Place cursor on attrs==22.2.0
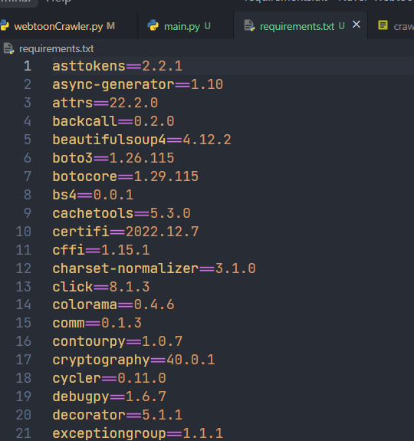The height and width of the screenshot is (441, 414). click(x=105, y=103)
